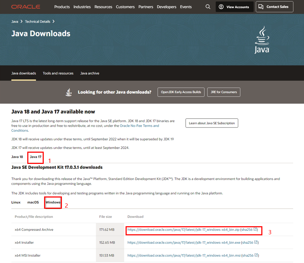Click the View Accounts button
Viewport: 304px width, 263px height.
pos(234,7)
